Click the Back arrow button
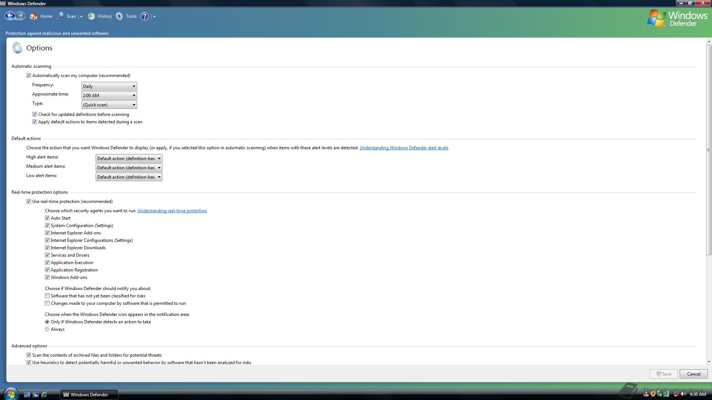Screen dimensions: 712x400 pos(10,16)
